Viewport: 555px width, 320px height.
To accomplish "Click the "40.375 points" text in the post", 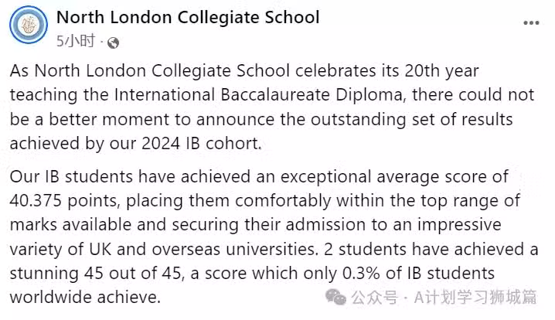I will [63, 201].
